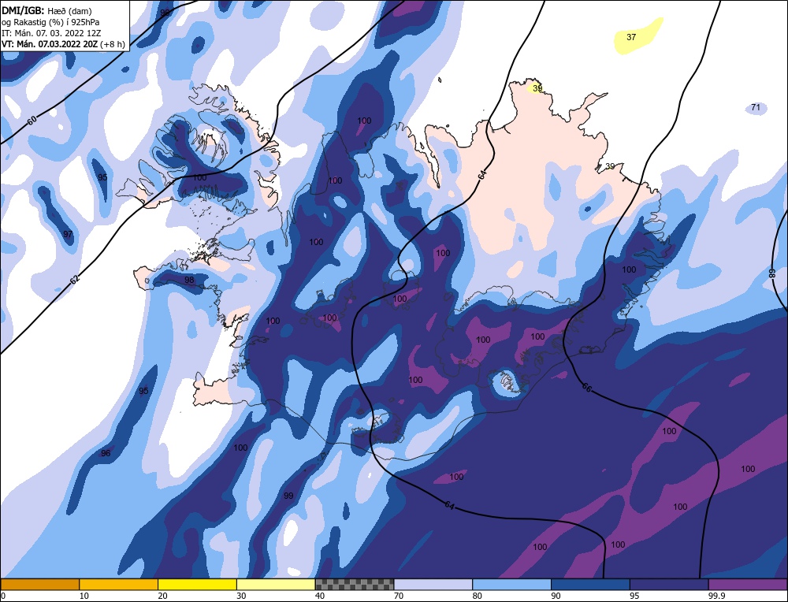Pick the bright yellow 20–30 legend swatch
This screenshot has width=788, height=602.
click(x=197, y=584)
